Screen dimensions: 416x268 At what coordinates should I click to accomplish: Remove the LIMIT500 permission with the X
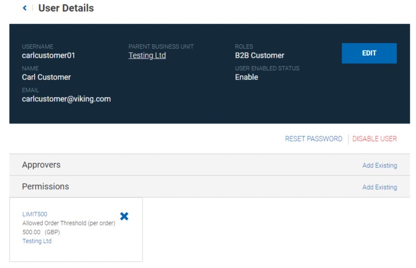(x=124, y=216)
